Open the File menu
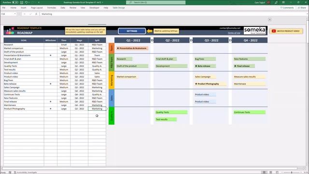309x174 pixels. pos(4,8)
